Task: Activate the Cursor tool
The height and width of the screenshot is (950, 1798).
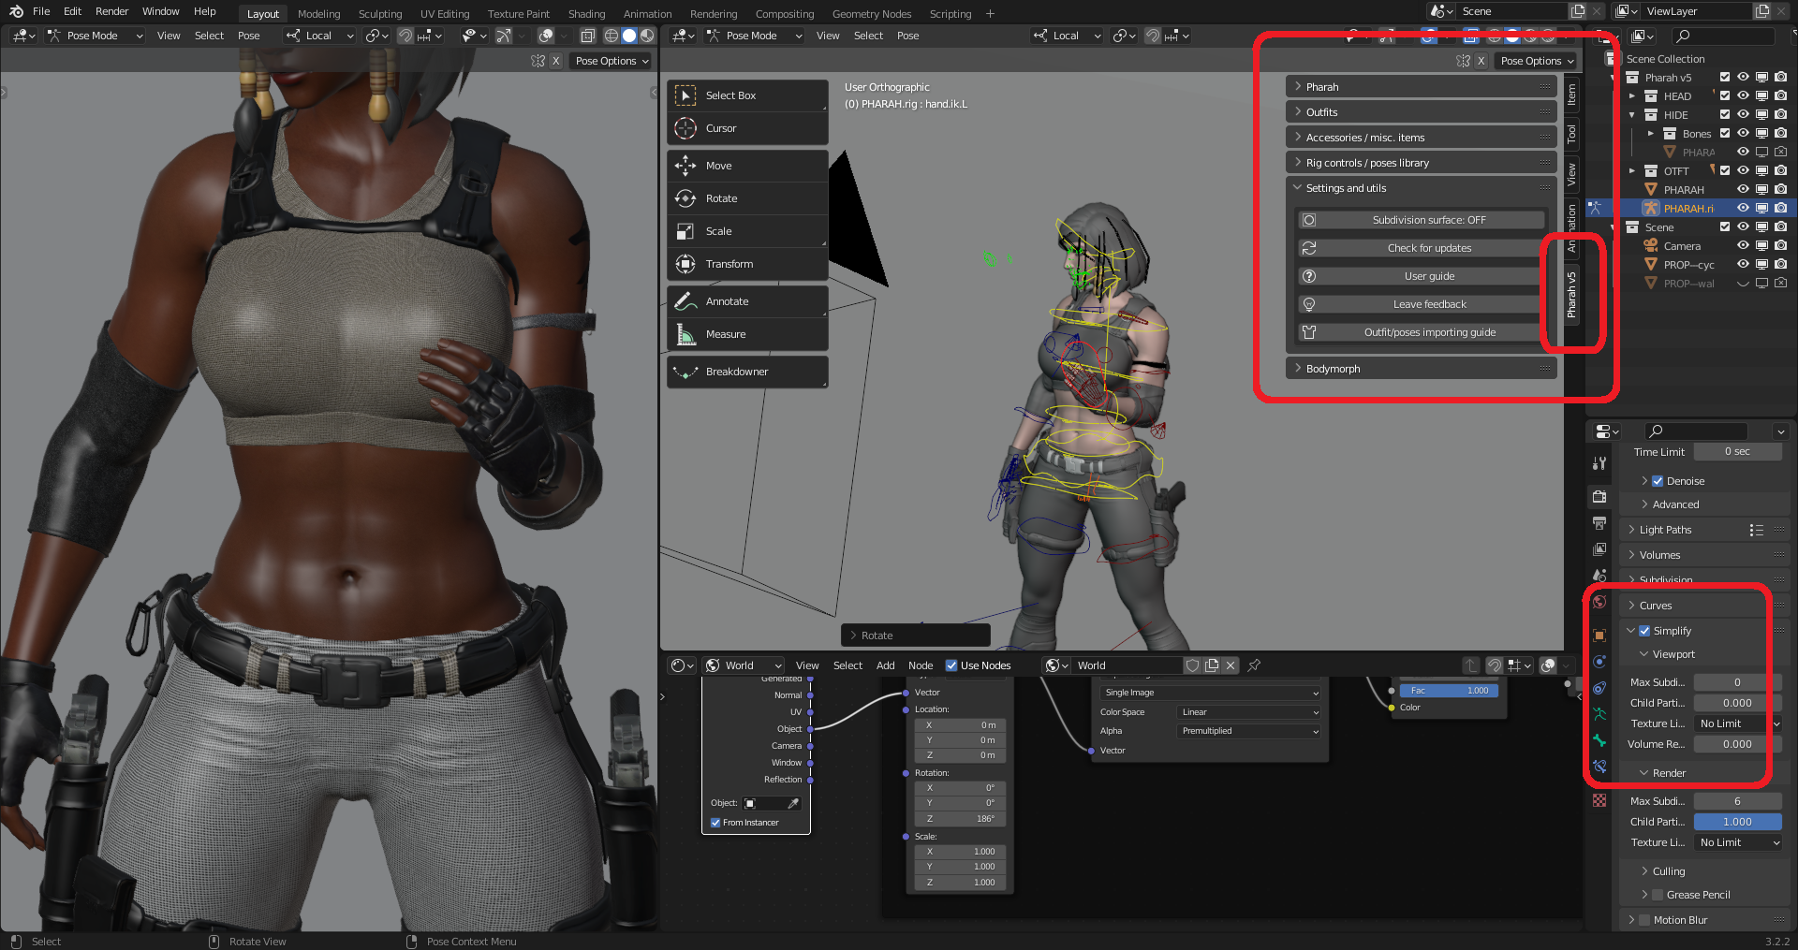Action: click(747, 128)
